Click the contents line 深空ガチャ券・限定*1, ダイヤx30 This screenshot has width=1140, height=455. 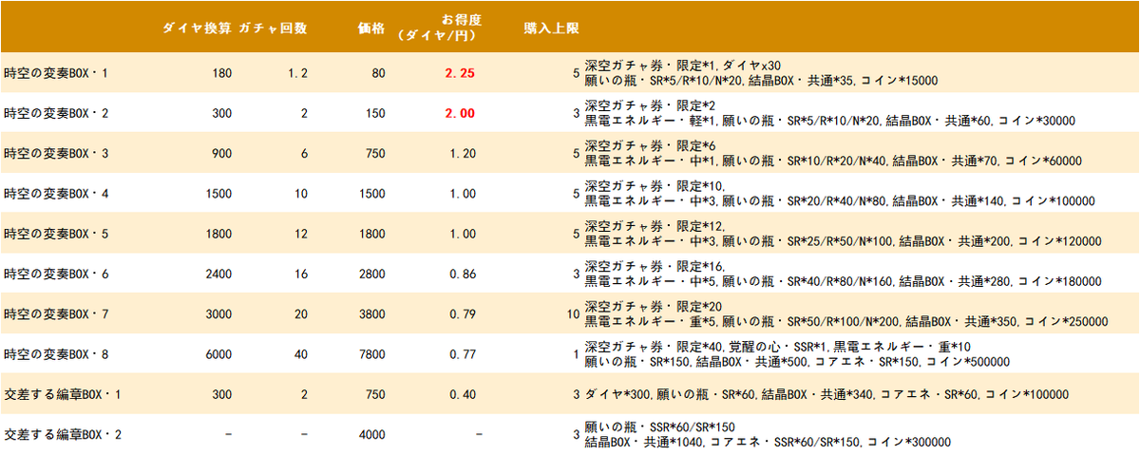coord(682,66)
